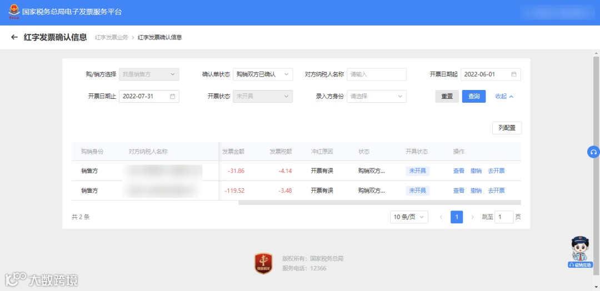600x291 pixels.
Task: Click the 共 2 条 total count
Action: [x=81, y=217]
